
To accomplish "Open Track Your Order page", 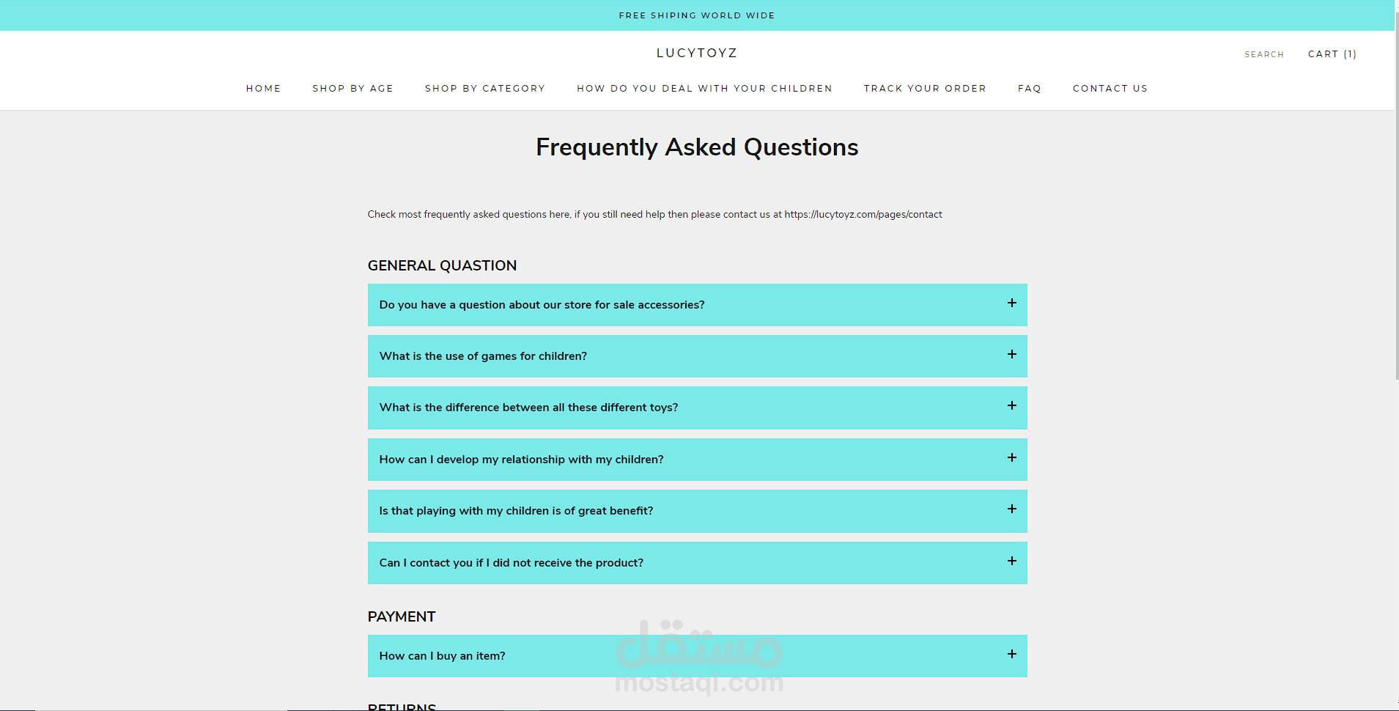I will [924, 89].
